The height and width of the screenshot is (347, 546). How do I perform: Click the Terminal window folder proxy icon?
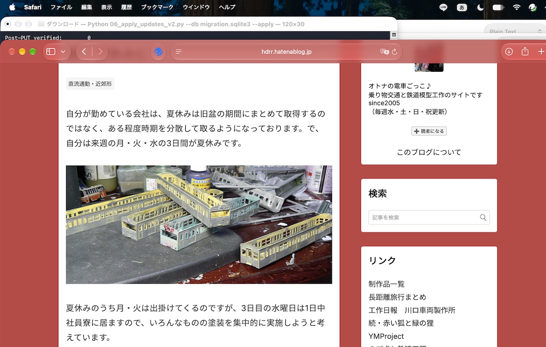(x=41, y=24)
